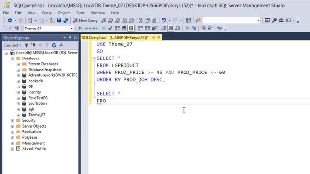Click the Find in Files icon
310x174 pixels.
point(198,20)
